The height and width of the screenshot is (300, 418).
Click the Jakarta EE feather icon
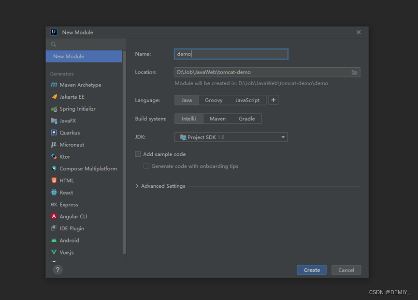click(x=54, y=97)
